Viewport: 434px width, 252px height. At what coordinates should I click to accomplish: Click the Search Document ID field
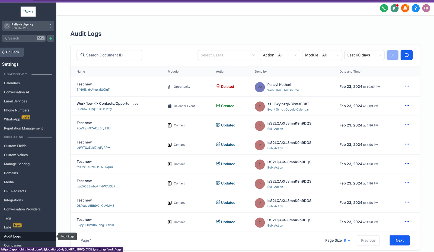click(x=109, y=55)
